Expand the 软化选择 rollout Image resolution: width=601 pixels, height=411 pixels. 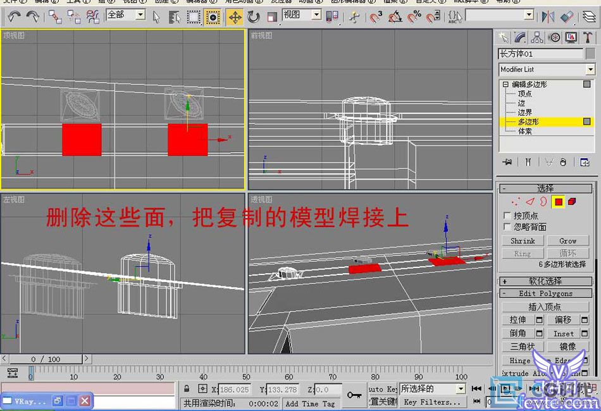545,281
